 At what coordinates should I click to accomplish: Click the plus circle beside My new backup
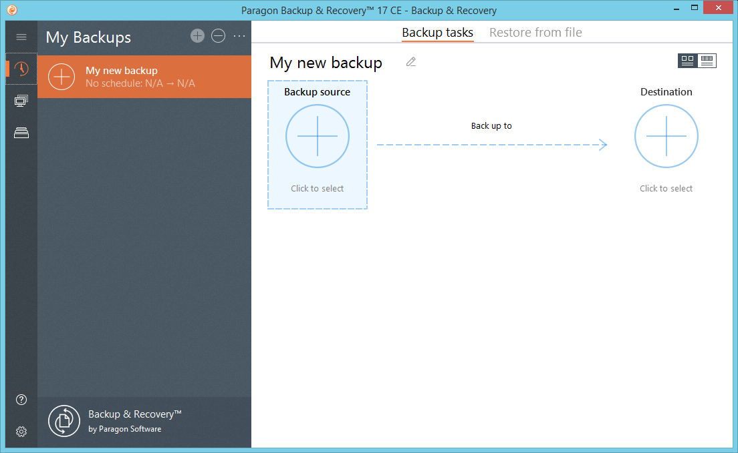point(61,77)
